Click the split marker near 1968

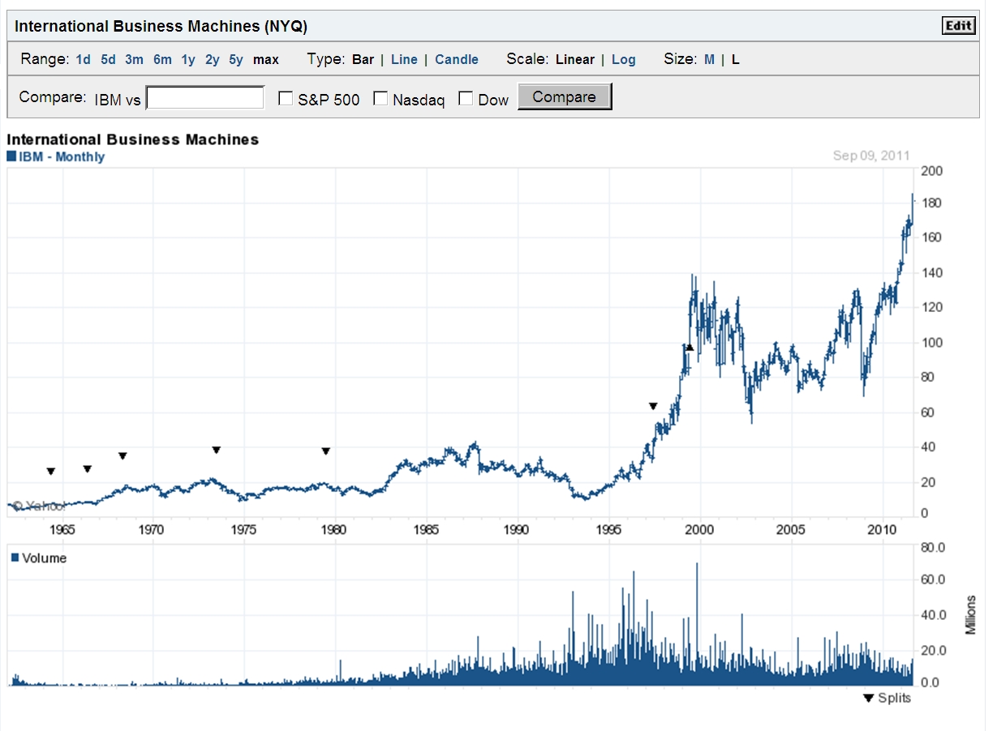click(x=122, y=455)
